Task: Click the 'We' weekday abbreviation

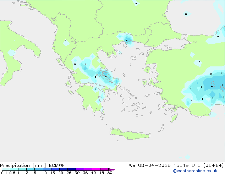Action: [132, 165]
